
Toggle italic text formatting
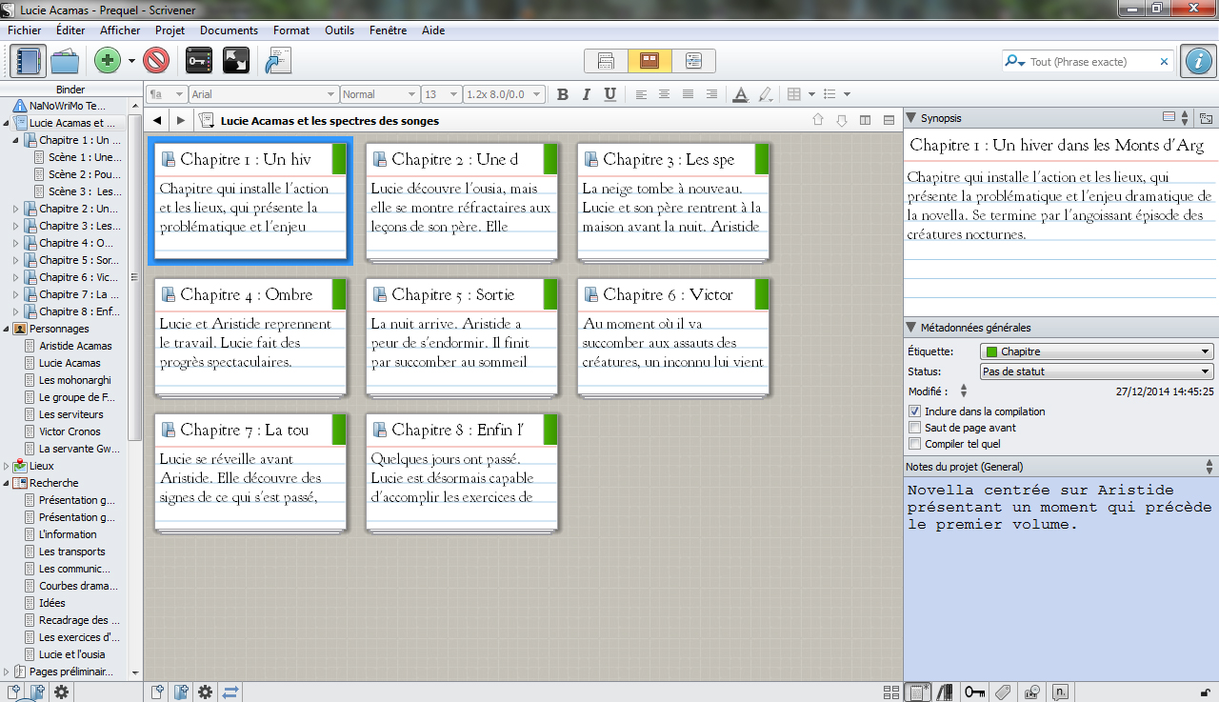coord(586,94)
